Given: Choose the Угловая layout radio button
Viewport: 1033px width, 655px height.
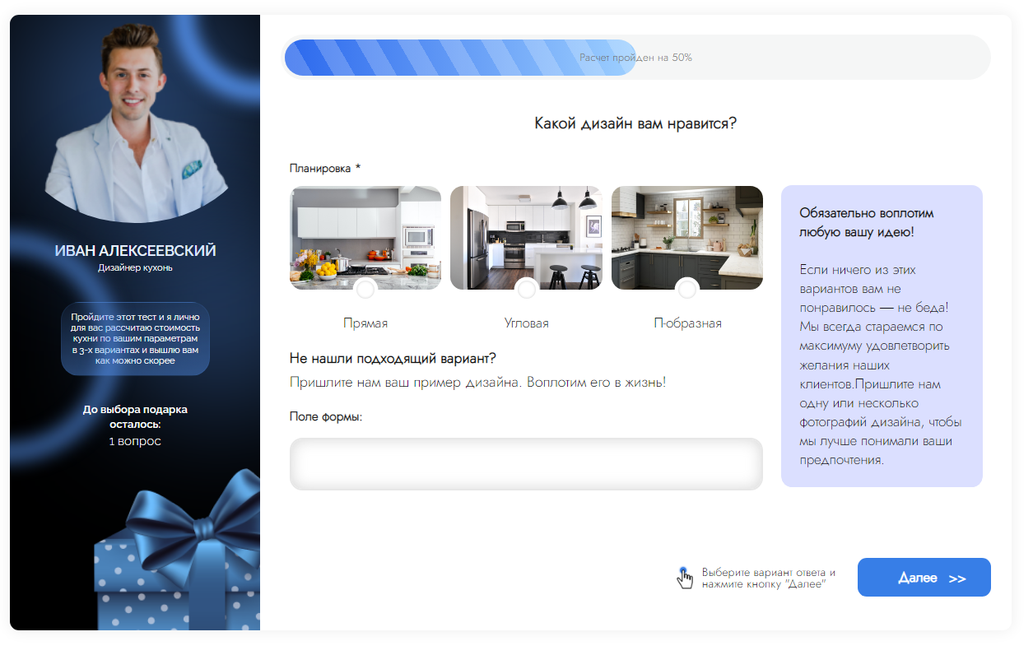Looking at the screenshot, I should (x=527, y=289).
